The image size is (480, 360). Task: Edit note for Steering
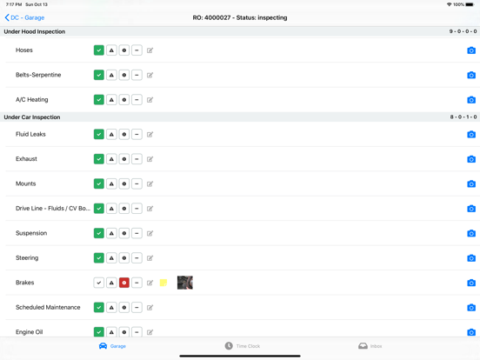point(150,258)
